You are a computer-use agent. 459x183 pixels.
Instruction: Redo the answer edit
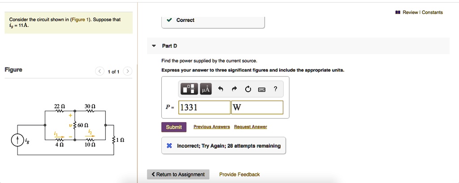coord(234,89)
